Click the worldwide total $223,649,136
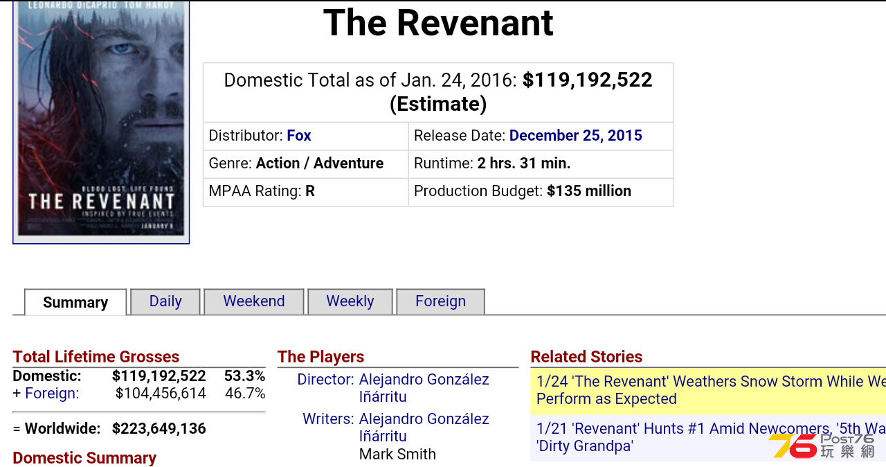Image resolution: width=886 pixels, height=467 pixels. click(159, 429)
